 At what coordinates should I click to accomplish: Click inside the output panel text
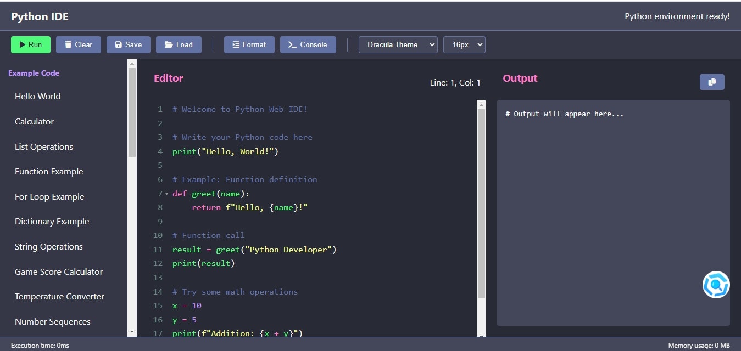point(564,114)
